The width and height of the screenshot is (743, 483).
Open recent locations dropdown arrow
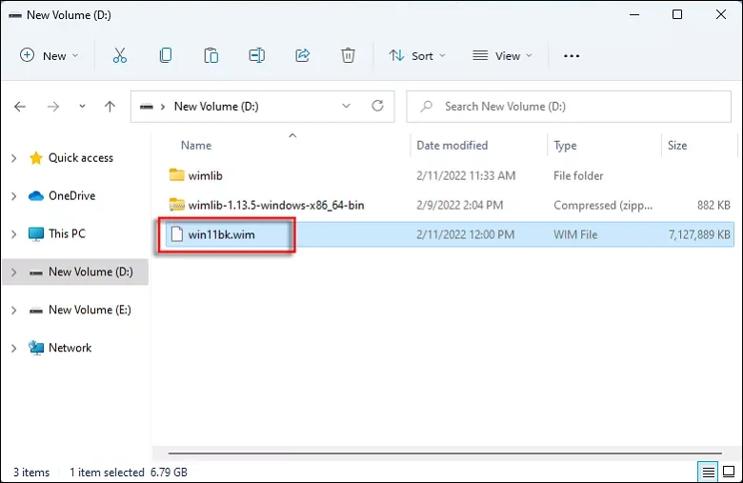[x=82, y=106]
